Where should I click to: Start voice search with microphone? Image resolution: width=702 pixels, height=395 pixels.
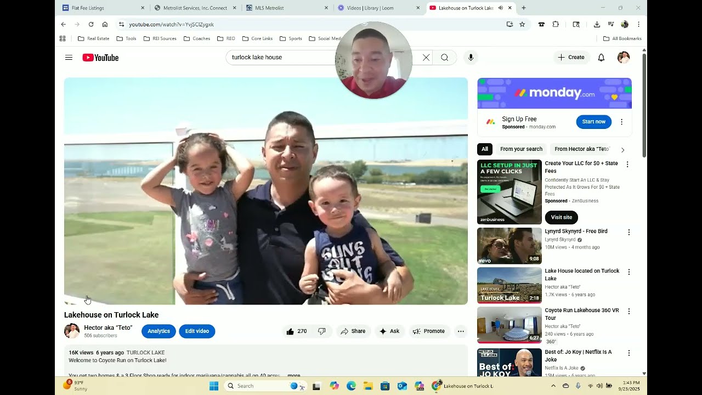[471, 57]
